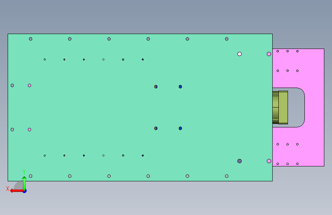Screen dimensions: 332x215
Task: Select the olive-colored motor component
Action: pyautogui.click(x=280, y=107)
